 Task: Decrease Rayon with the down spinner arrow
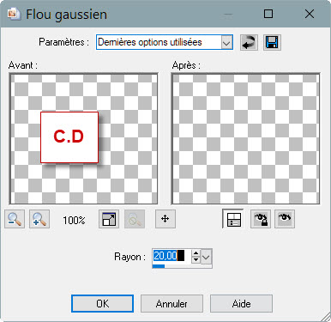click(196, 260)
